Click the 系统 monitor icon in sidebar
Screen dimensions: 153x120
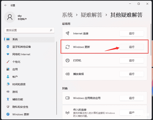(x=8, y=39)
